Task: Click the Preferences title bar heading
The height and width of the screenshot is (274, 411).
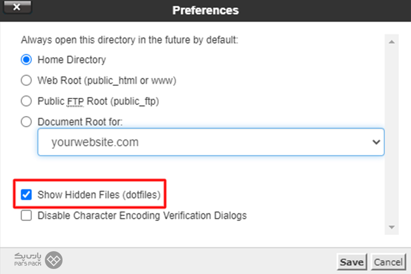Action: (205, 10)
